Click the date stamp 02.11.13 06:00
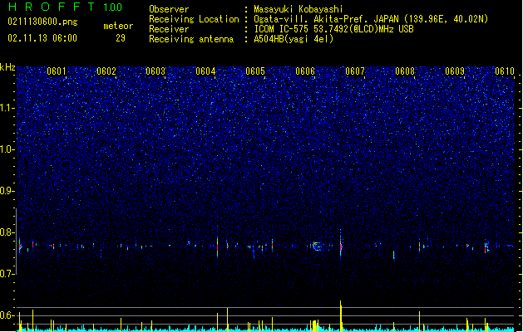The width and height of the screenshot is (523, 332). [x=42, y=38]
